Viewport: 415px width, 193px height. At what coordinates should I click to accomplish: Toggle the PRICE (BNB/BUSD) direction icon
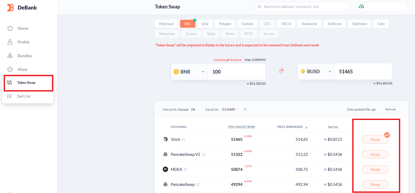tap(306, 127)
